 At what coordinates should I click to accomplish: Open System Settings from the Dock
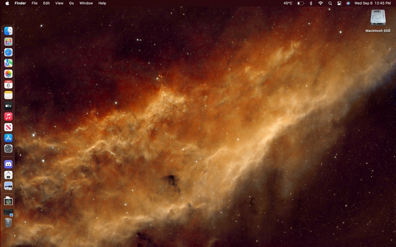(x=8, y=149)
